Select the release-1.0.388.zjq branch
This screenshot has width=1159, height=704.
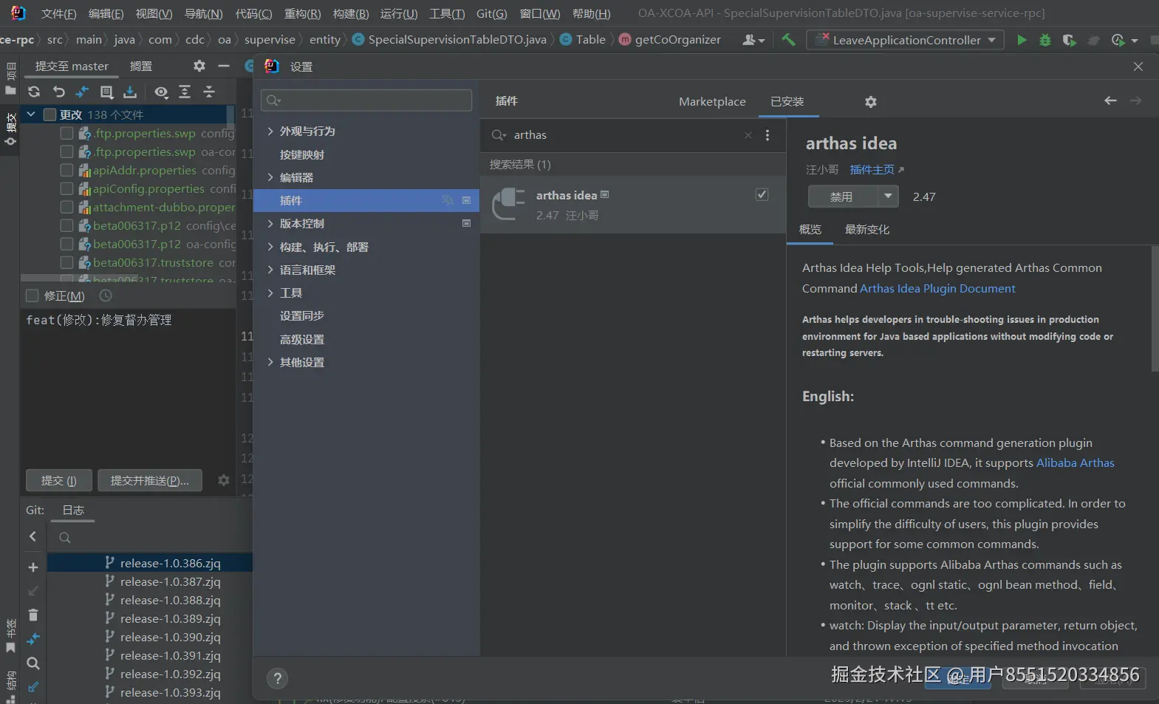(170, 600)
